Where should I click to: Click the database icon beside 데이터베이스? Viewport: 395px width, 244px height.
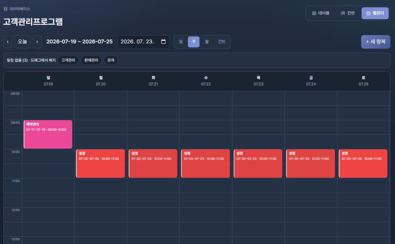coord(6,9)
